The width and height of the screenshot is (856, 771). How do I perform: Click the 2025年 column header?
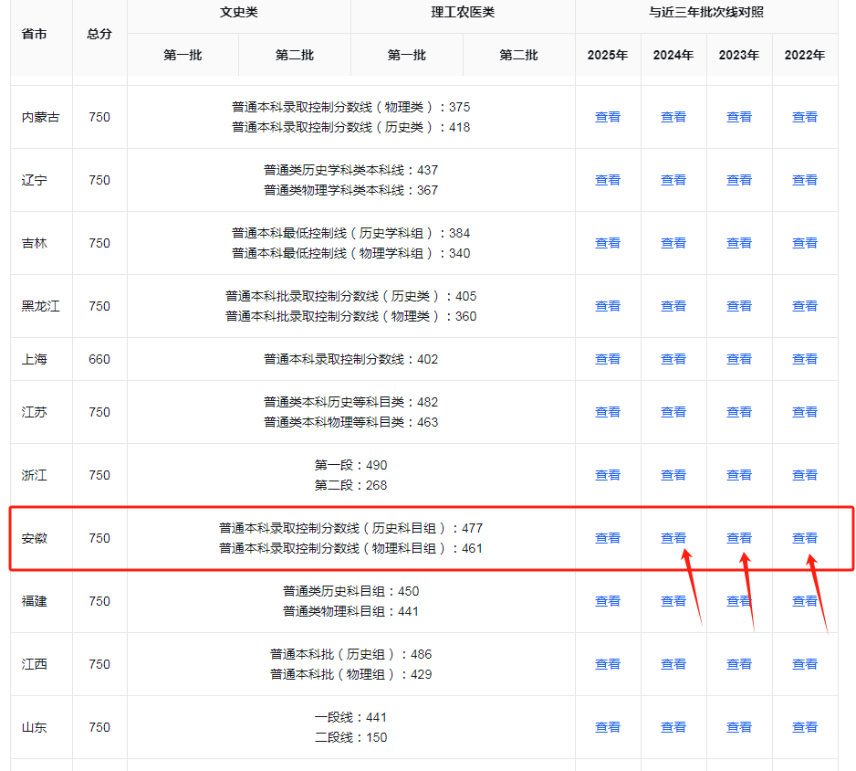(608, 55)
